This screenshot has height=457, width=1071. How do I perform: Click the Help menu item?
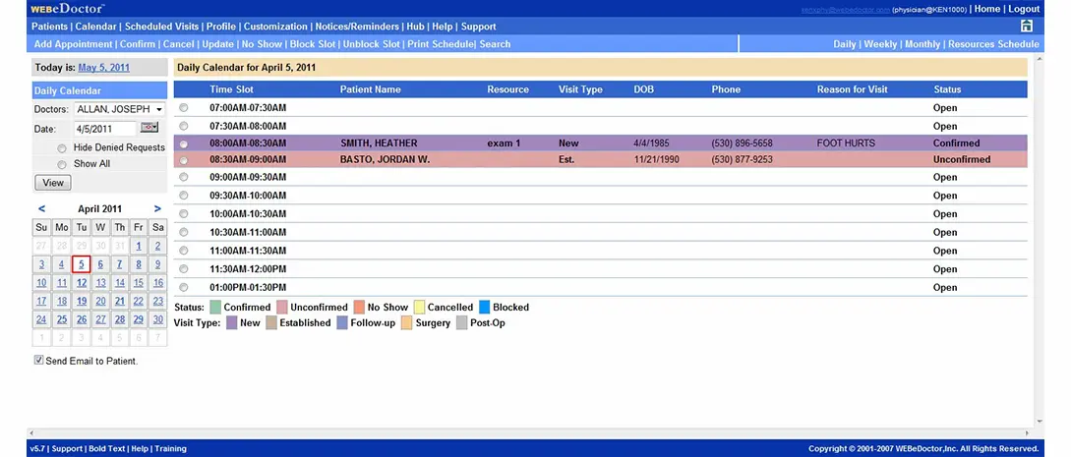pyautogui.click(x=442, y=27)
